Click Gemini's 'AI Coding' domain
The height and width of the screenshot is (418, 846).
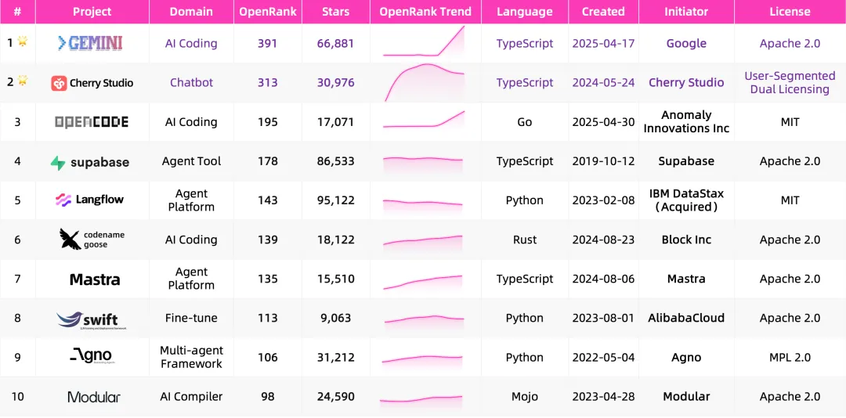pyautogui.click(x=191, y=44)
